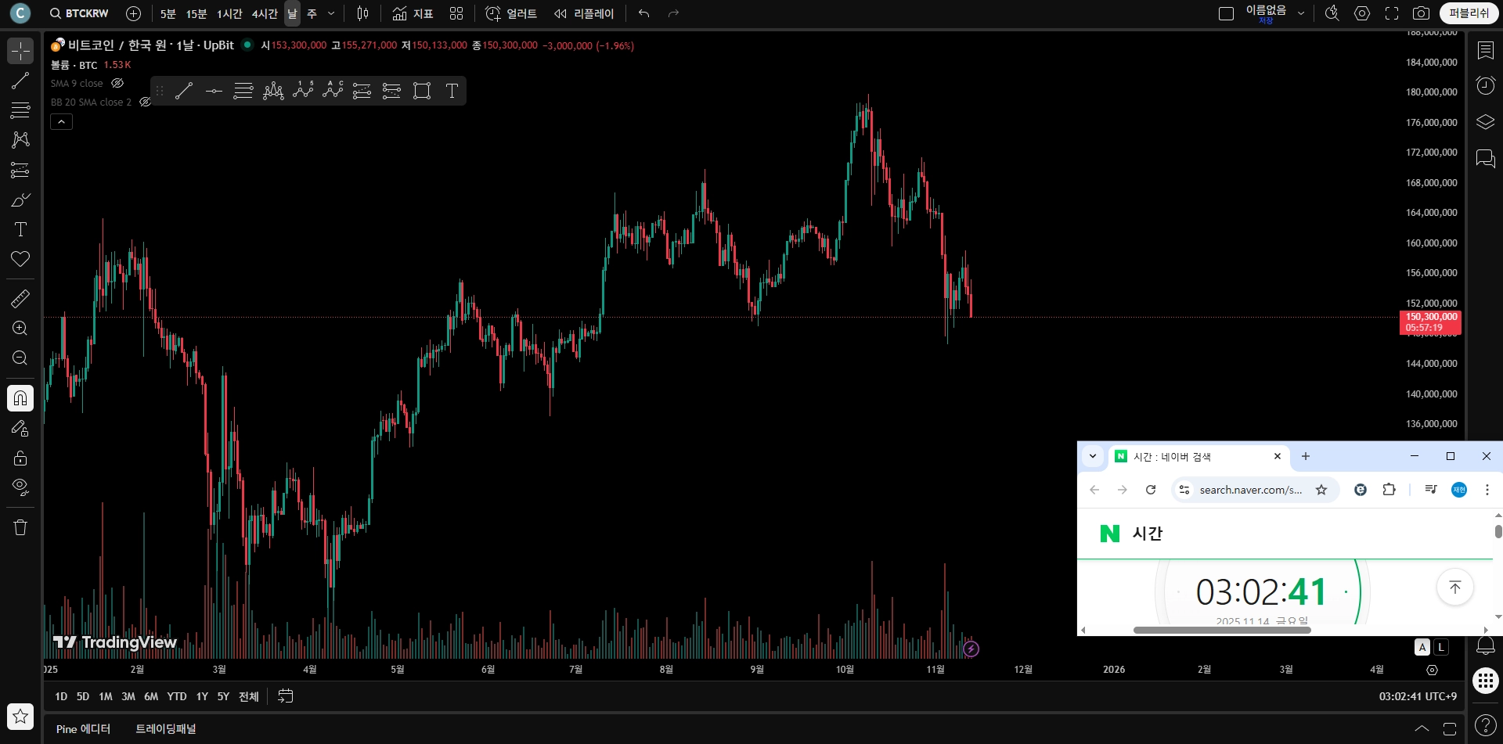Select the brush drawing tool
The image size is (1503, 744).
(20, 199)
